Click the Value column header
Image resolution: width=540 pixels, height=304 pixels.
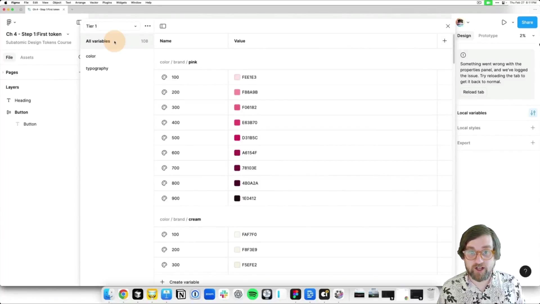[x=239, y=41]
